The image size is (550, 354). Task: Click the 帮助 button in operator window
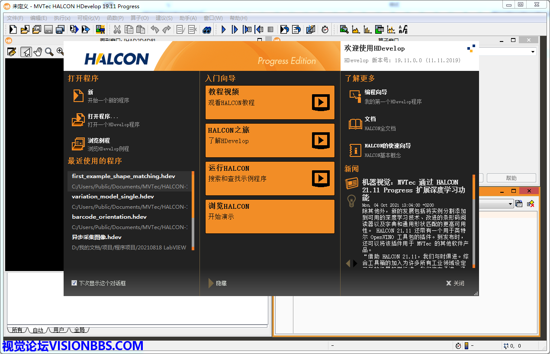(511, 178)
